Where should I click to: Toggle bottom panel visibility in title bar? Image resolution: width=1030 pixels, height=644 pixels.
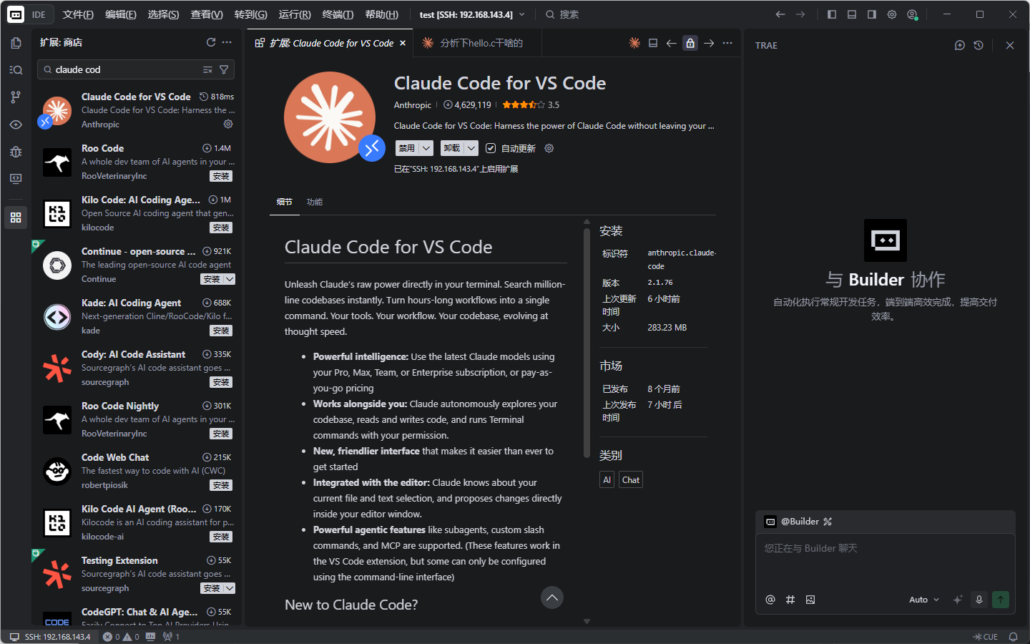(852, 14)
